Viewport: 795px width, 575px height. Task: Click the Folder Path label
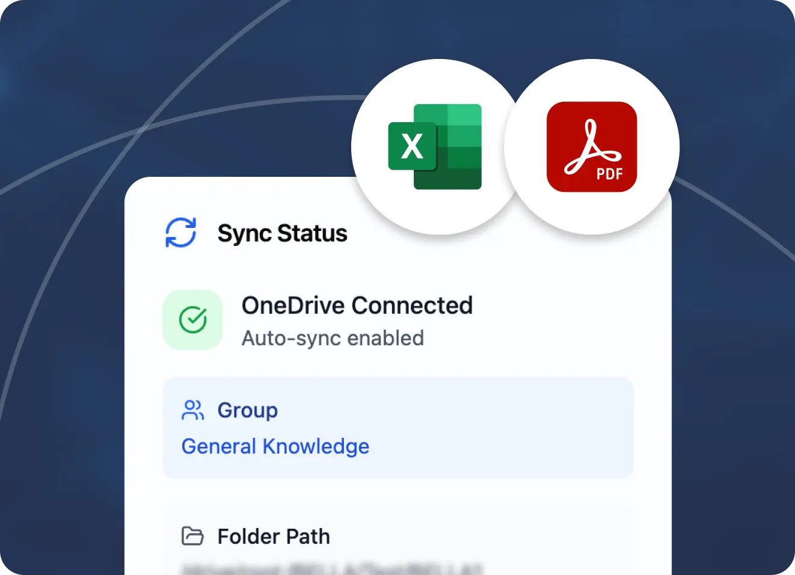pos(274,536)
